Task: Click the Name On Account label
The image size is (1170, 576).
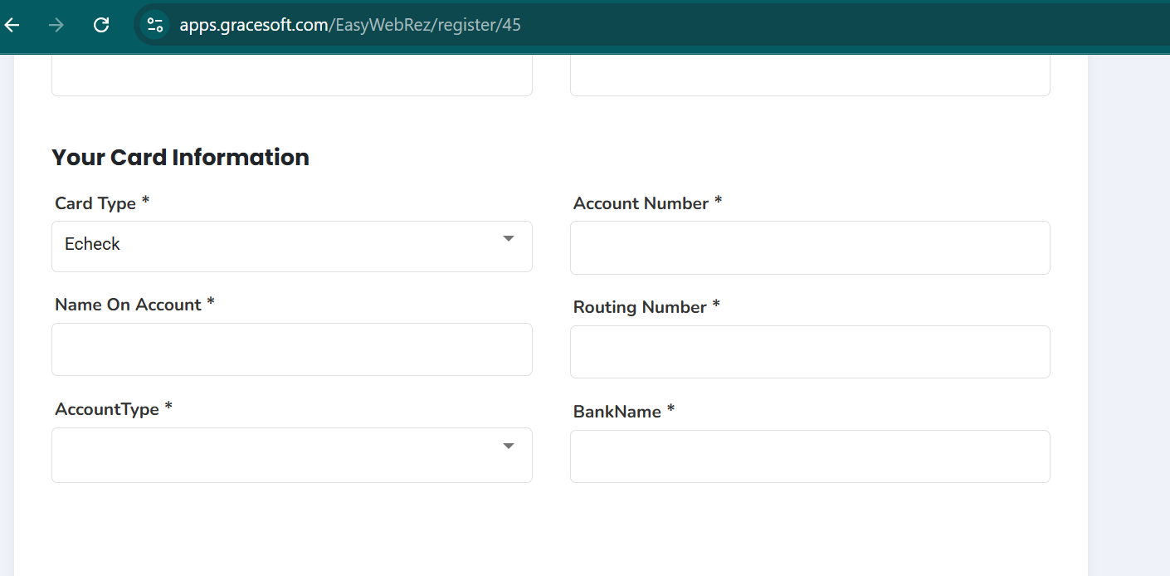Action: (134, 305)
